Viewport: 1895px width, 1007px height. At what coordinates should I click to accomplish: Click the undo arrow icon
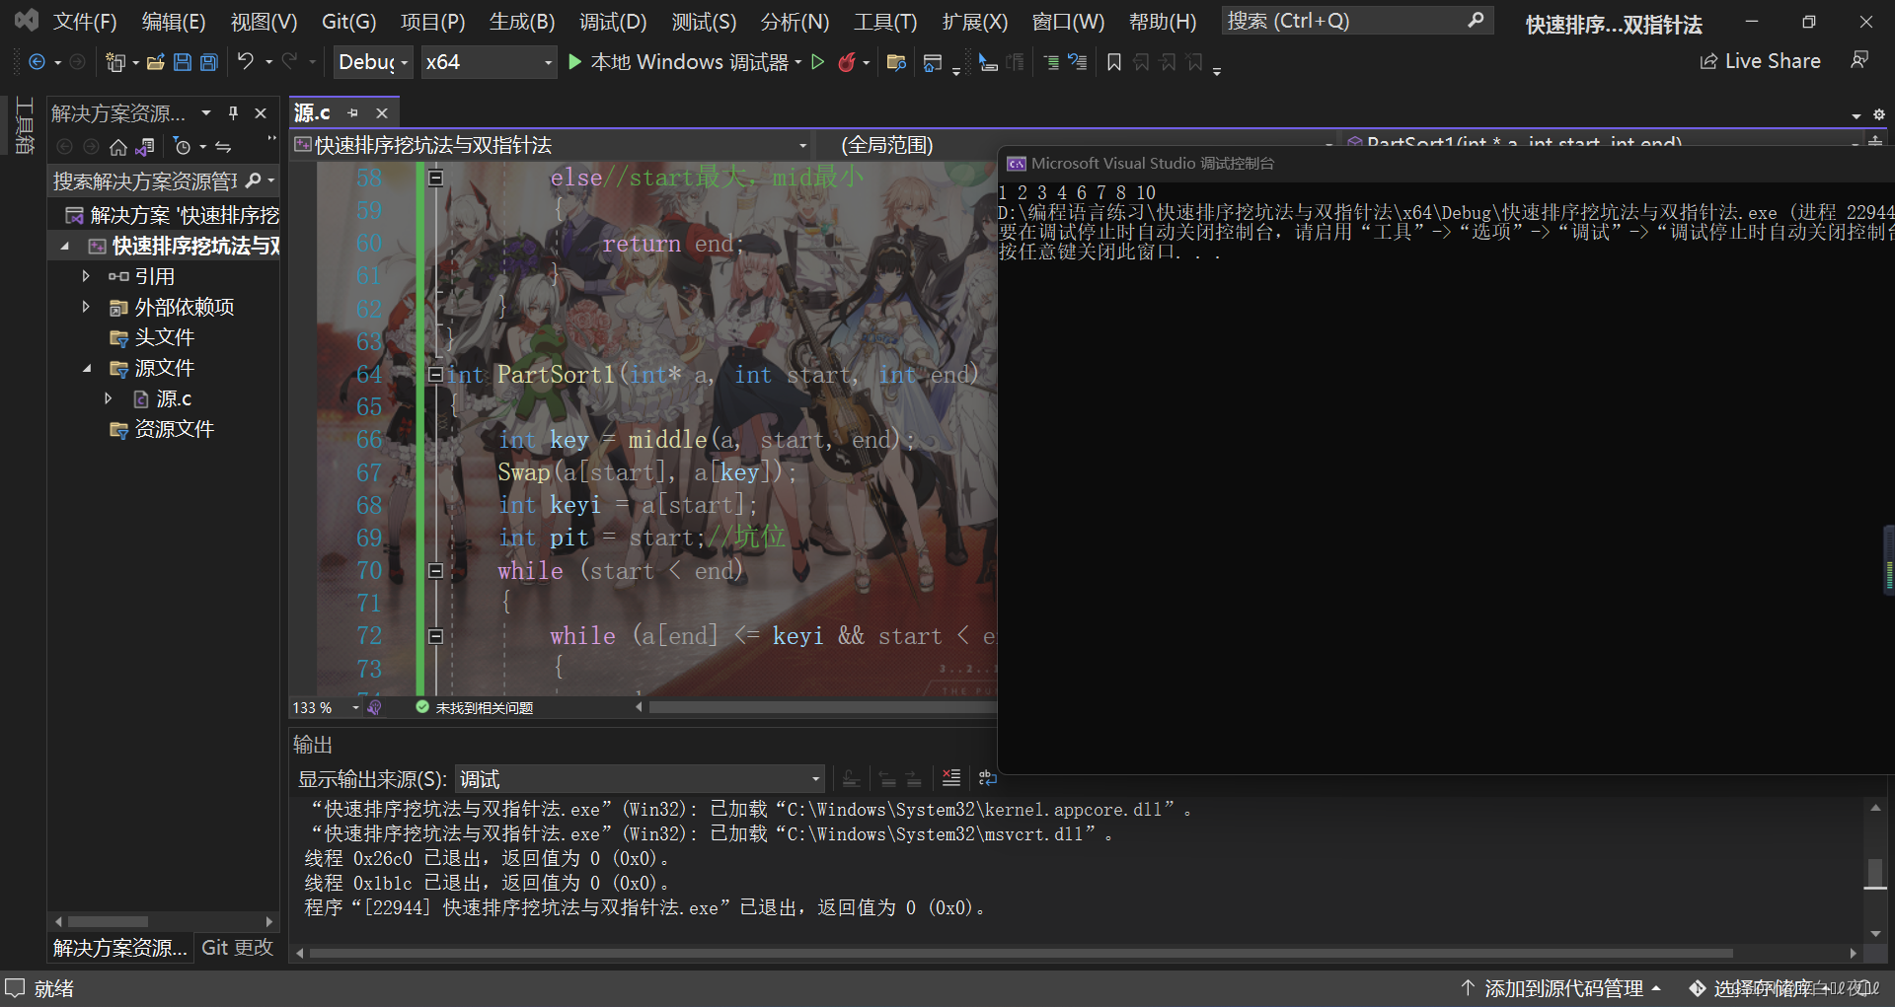point(246,61)
